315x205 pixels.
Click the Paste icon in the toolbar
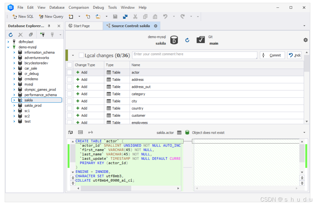155,17
